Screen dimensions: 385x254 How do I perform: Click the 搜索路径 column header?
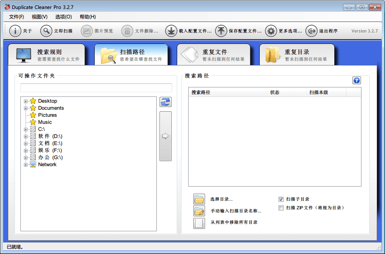click(x=228, y=93)
